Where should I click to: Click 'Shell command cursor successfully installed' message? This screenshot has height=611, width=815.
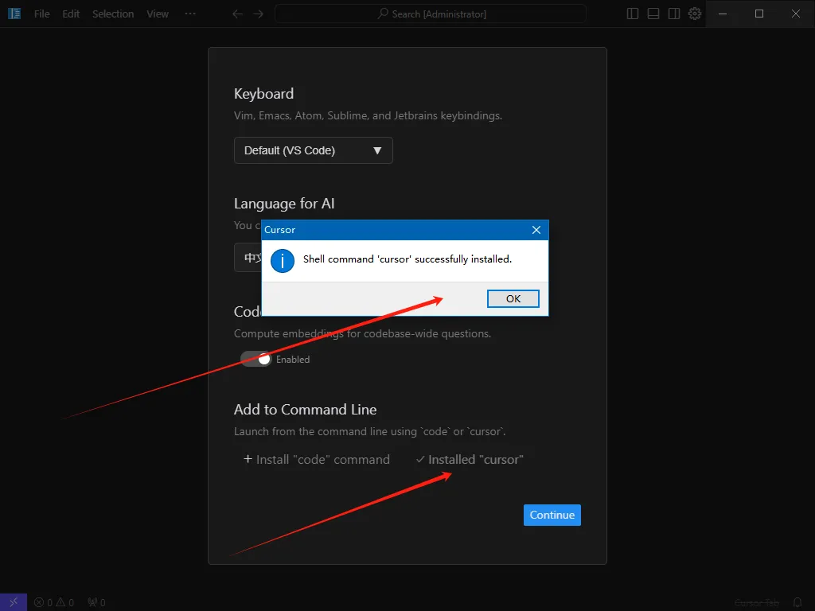click(407, 259)
